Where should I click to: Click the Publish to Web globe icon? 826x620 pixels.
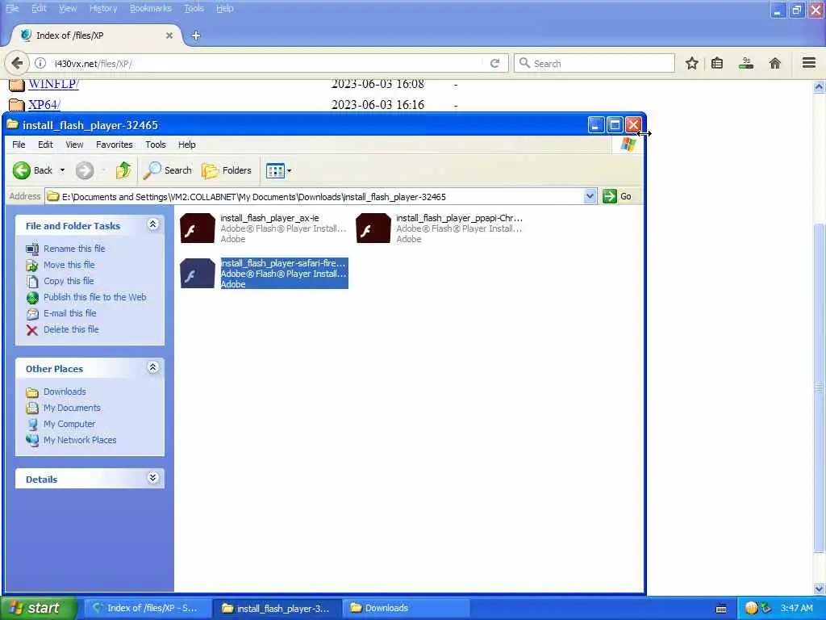[32, 298]
